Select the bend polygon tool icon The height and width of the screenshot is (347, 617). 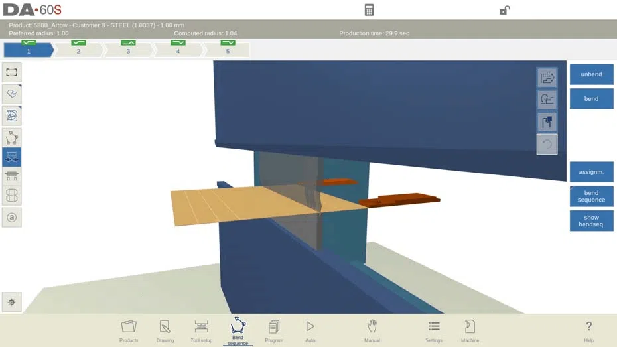pyautogui.click(x=12, y=137)
